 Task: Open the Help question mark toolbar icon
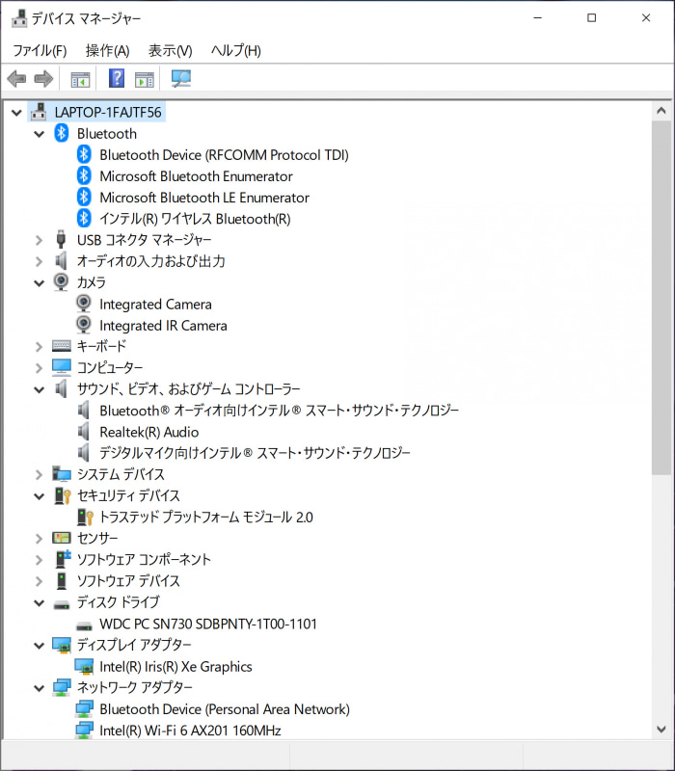tap(117, 78)
